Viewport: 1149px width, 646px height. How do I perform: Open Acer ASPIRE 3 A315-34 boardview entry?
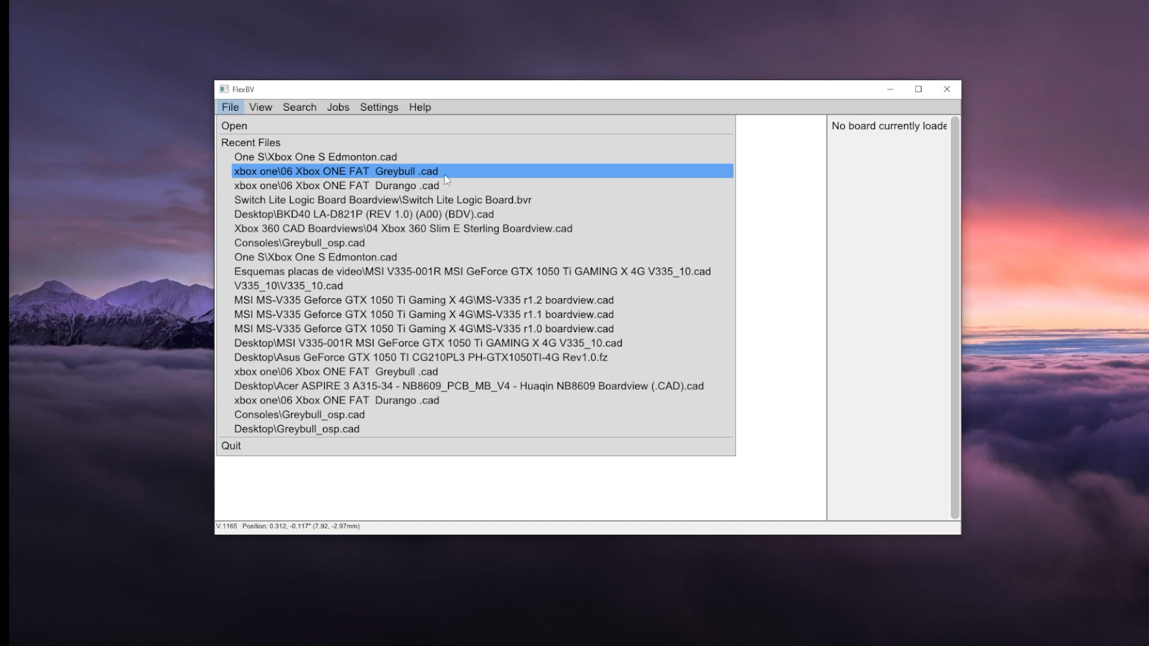(x=483, y=386)
